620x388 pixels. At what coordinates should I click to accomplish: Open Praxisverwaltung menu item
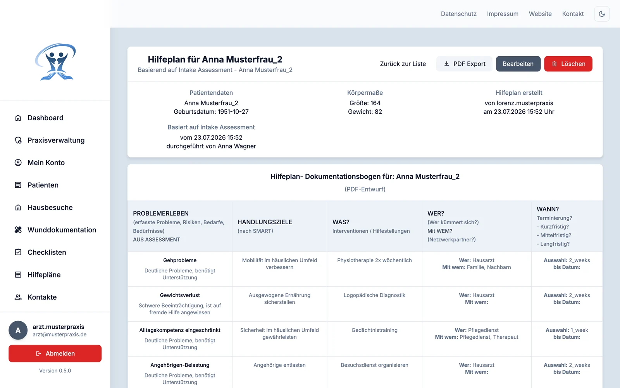(x=55, y=140)
